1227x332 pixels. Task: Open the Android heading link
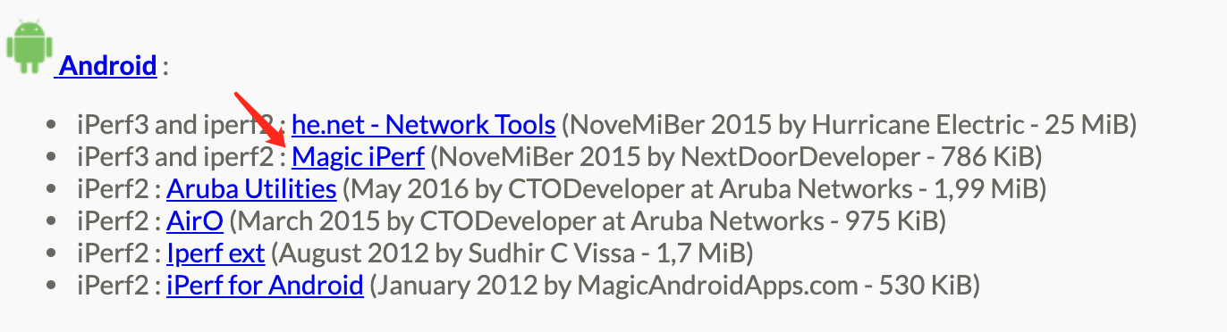(x=106, y=65)
